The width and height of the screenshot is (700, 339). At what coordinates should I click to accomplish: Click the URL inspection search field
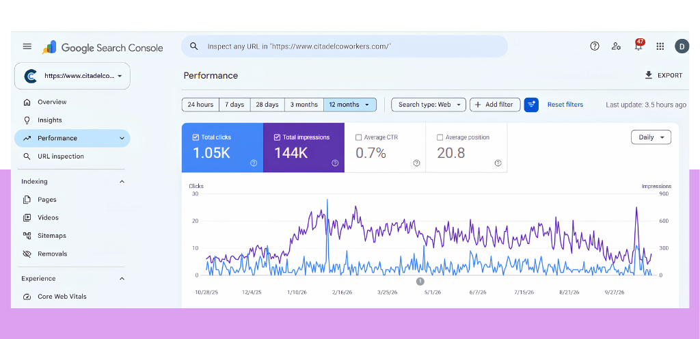pos(345,46)
